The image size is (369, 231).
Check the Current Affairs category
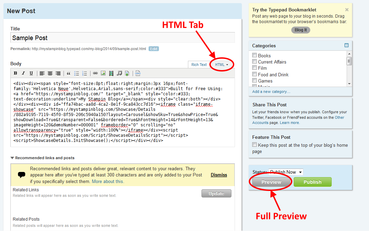254,61
